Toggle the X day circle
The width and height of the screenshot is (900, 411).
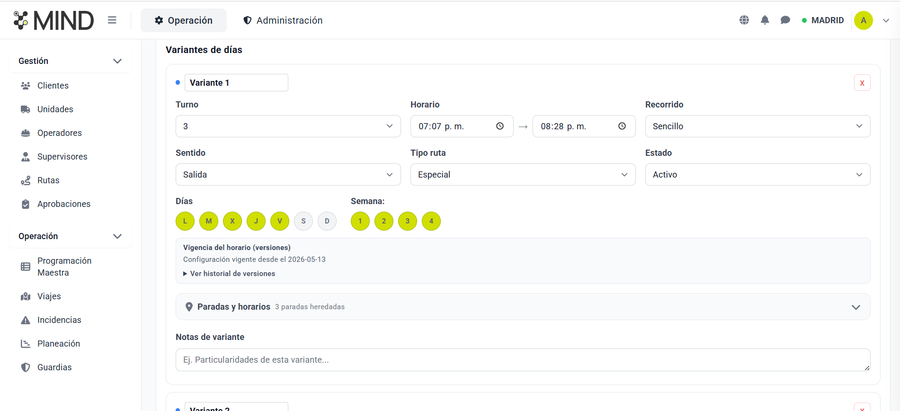tap(232, 221)
